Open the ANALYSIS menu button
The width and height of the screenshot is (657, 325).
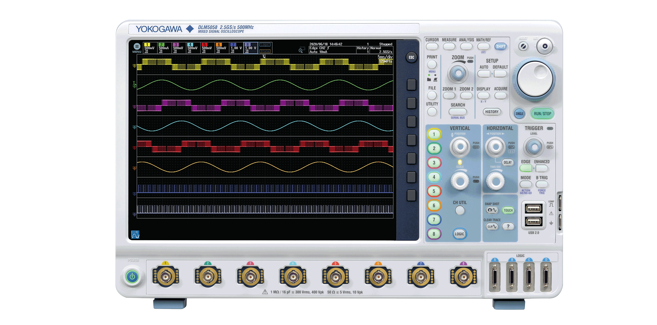[466, 47]
